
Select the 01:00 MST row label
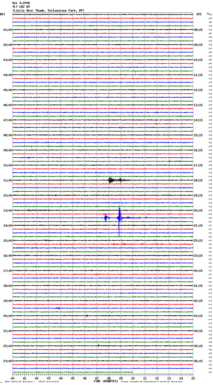(x=8, y=30)
